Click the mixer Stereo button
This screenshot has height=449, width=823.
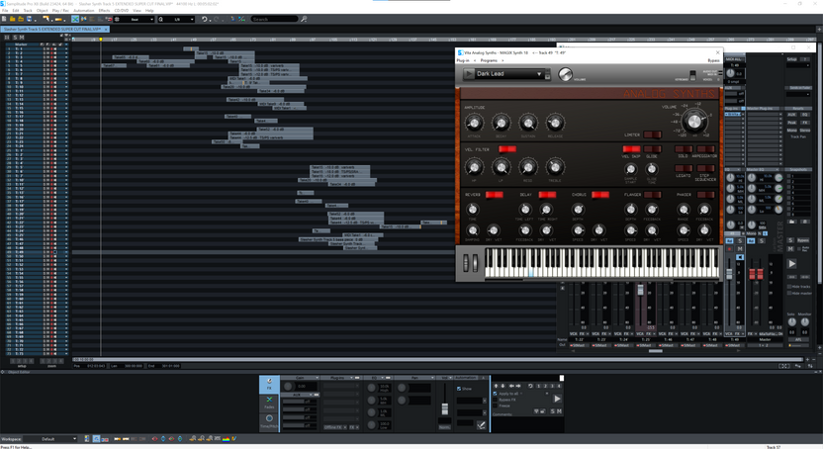804,131
